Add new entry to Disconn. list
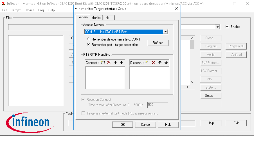Screen dimensions: 254x148 (147, 62)
